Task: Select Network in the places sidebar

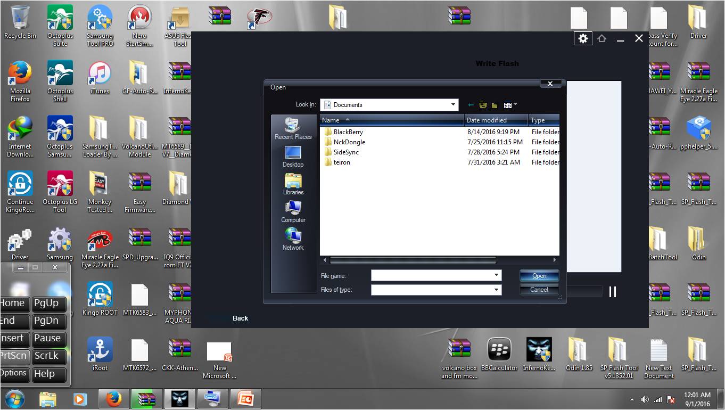Action: [x=293, y=240]
